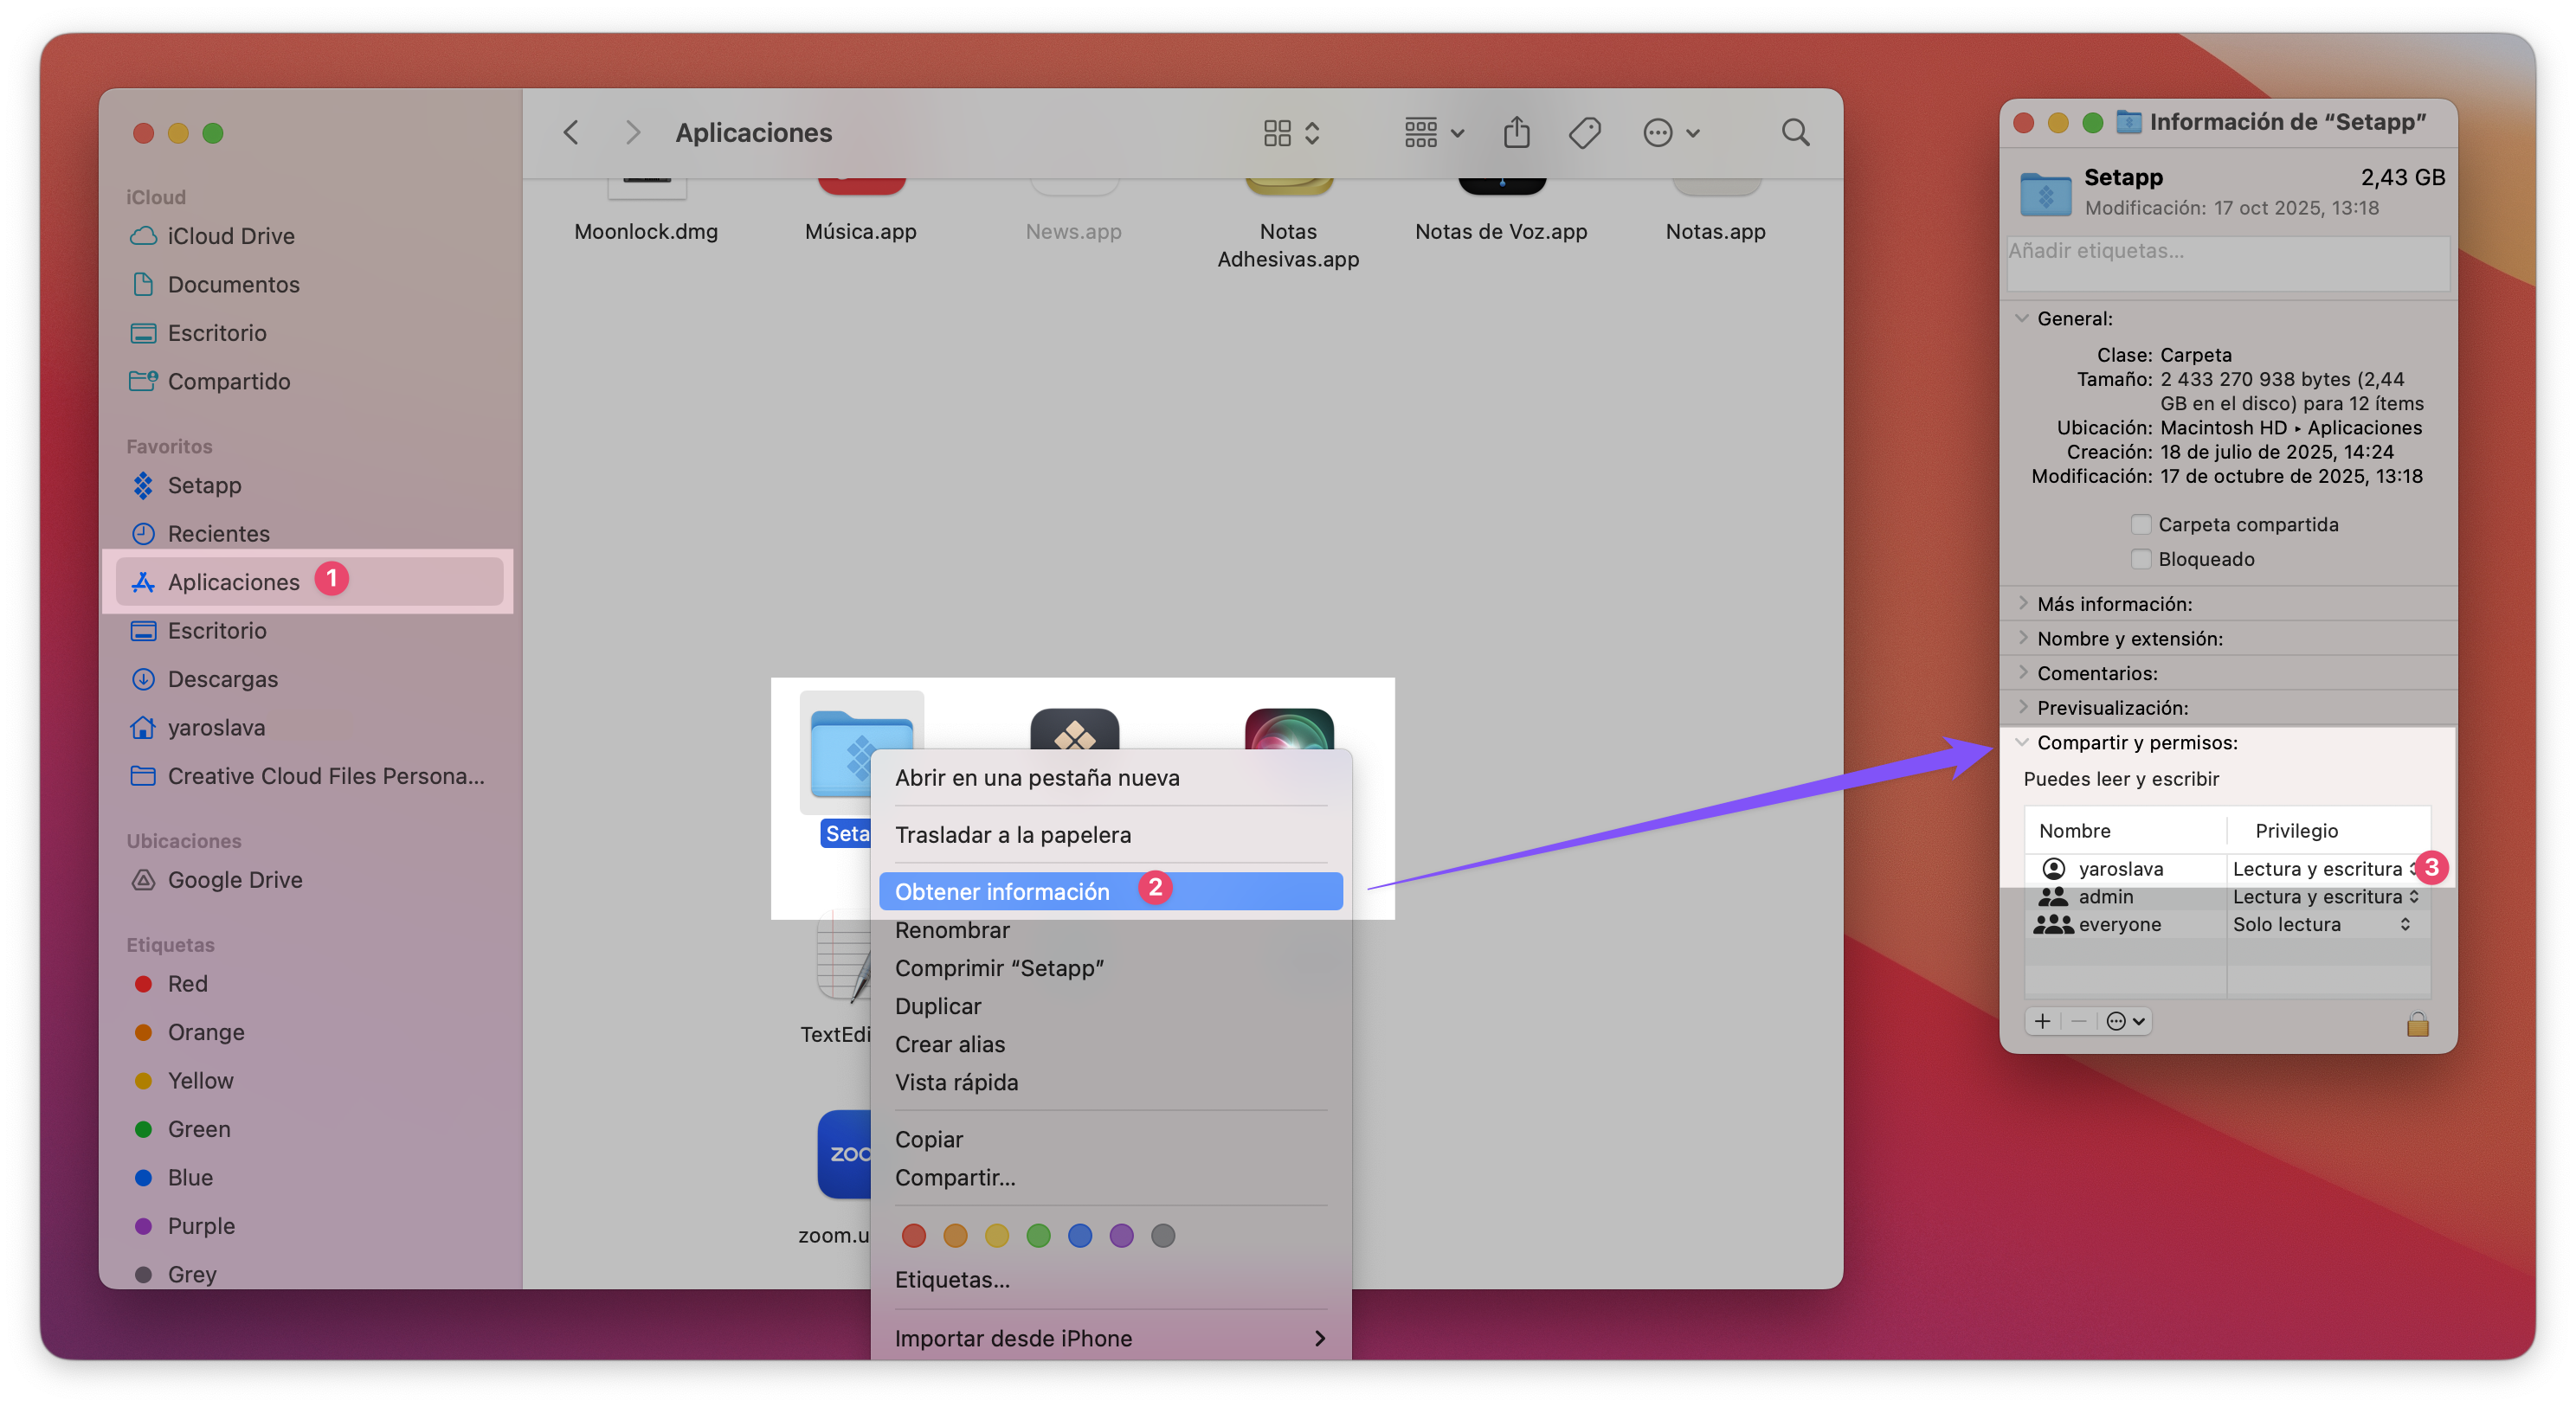This screenshot has height=1407, width=2576.
Task: Click the search magnifier icon
Action: point(1795,132)
